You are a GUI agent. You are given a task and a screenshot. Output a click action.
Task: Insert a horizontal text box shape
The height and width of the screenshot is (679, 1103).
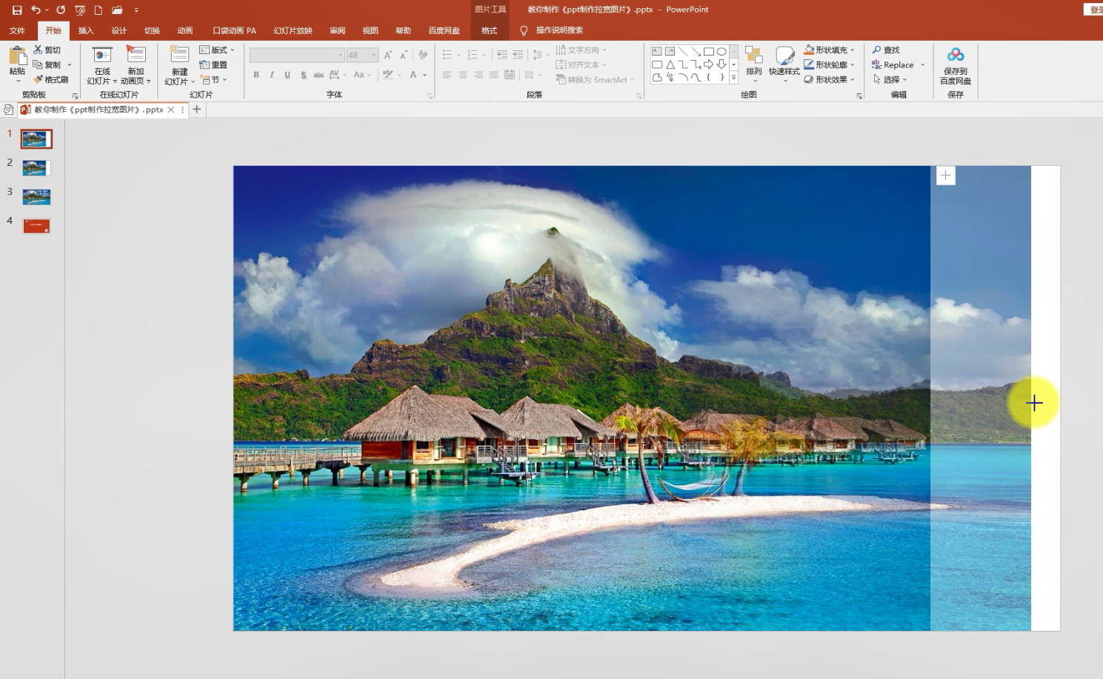click(657, 51)
